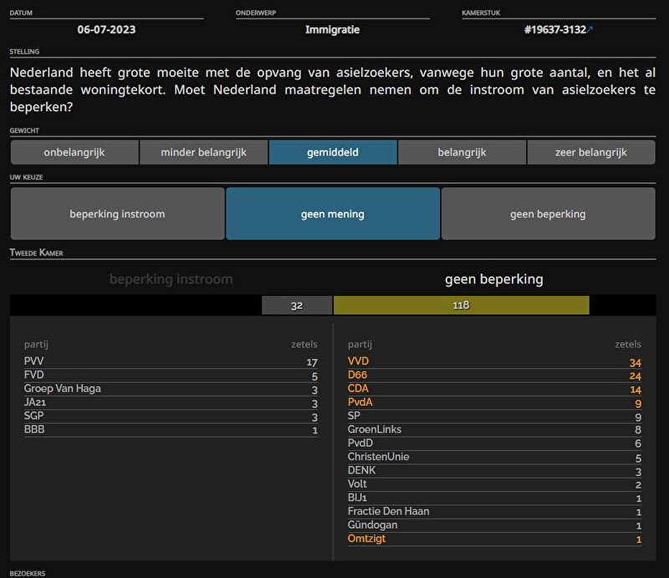
Task: Click the 'Tweede Kamer' section heading
Action: point(36,253)
